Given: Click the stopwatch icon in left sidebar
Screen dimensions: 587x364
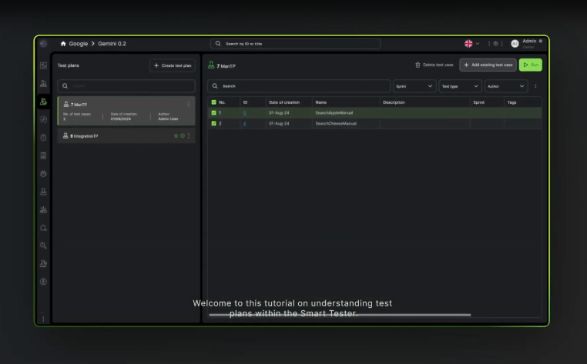Looking at the screenshot, I should (43, 138).
